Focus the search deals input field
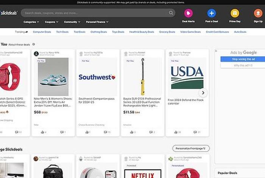The height and width of the screenshot is (178, 265). (x=95, y=13)
